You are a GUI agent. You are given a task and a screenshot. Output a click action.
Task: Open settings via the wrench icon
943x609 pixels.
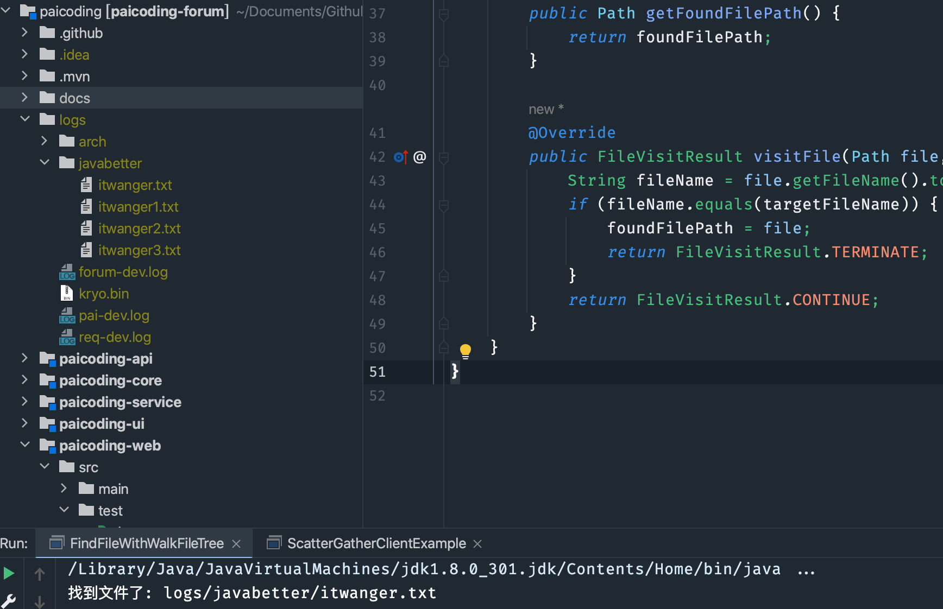[x=9, y=601]
